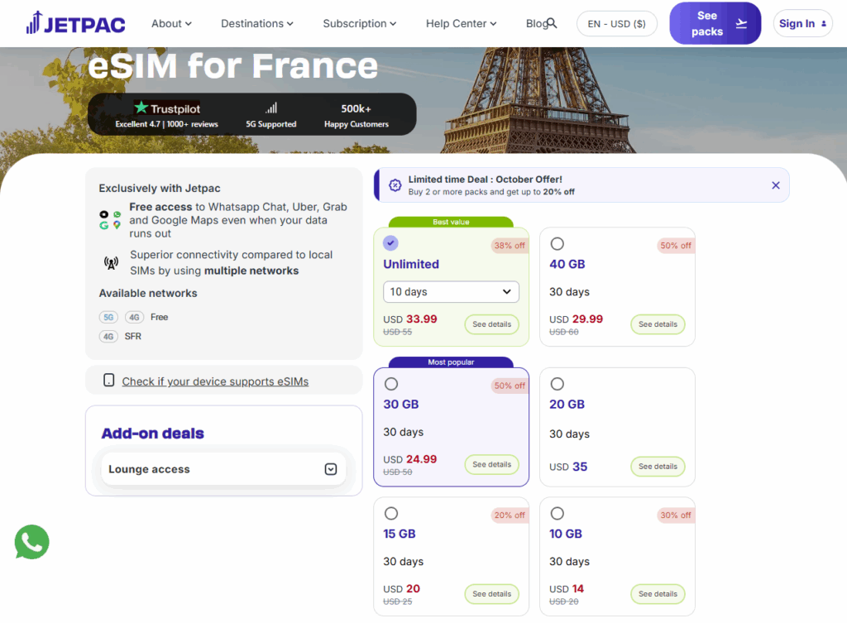The image size is (847, 623).
Task: Open the 10 days duration dropdown
Action: coord(451,292)
